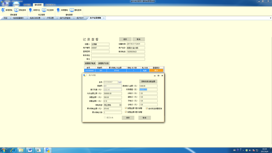Tick the 是否水表 checkbox
The width and height of the screenshot is (272, 153).
click(105, 118)
